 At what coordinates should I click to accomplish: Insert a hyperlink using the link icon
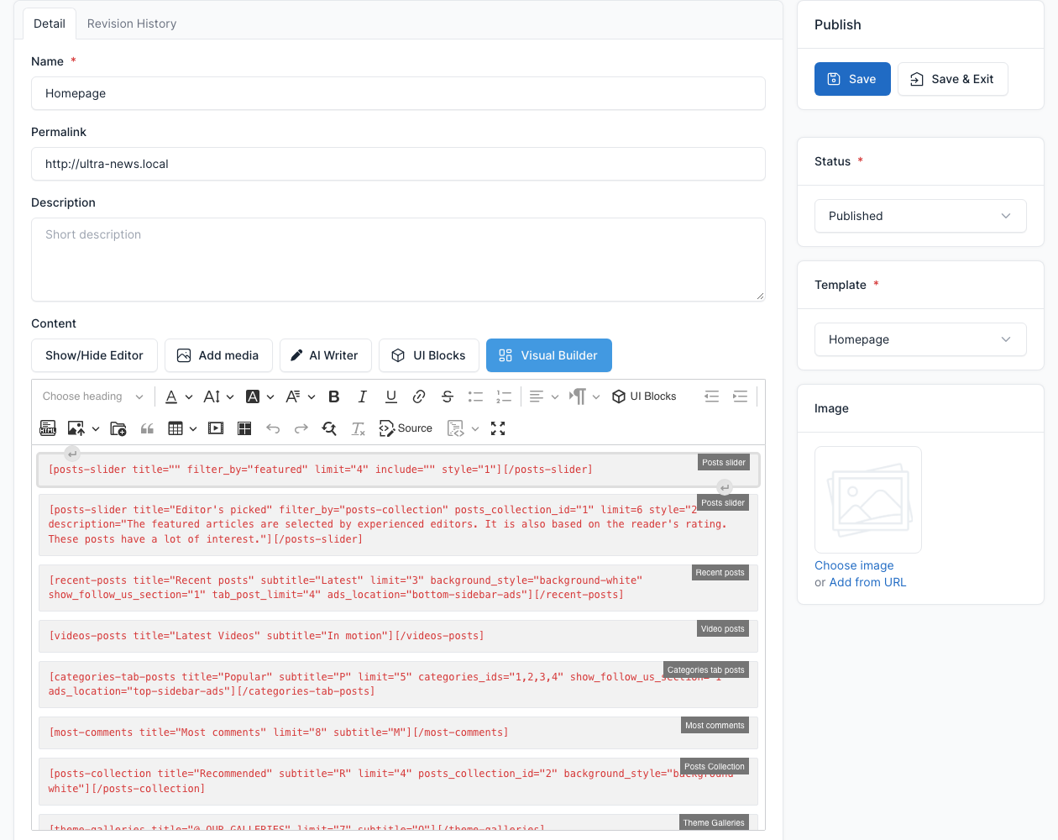coord(419,396)
